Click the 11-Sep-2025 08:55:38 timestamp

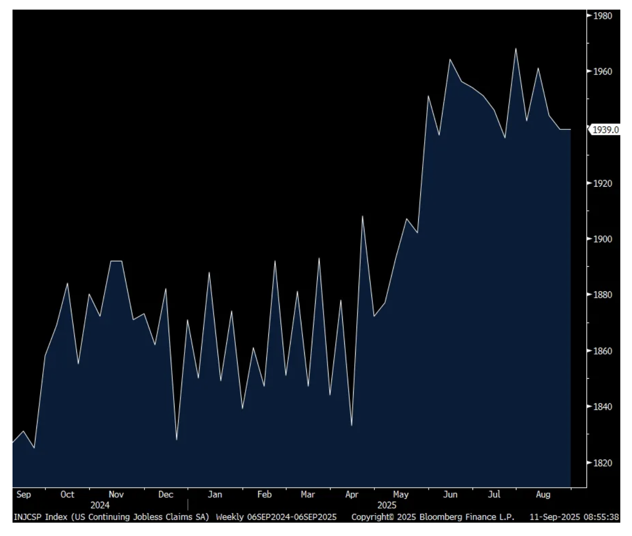[x=574, y=517]
